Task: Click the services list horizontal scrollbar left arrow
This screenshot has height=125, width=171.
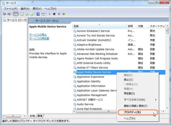Action: pyautogui.click(x=74, y=112)
